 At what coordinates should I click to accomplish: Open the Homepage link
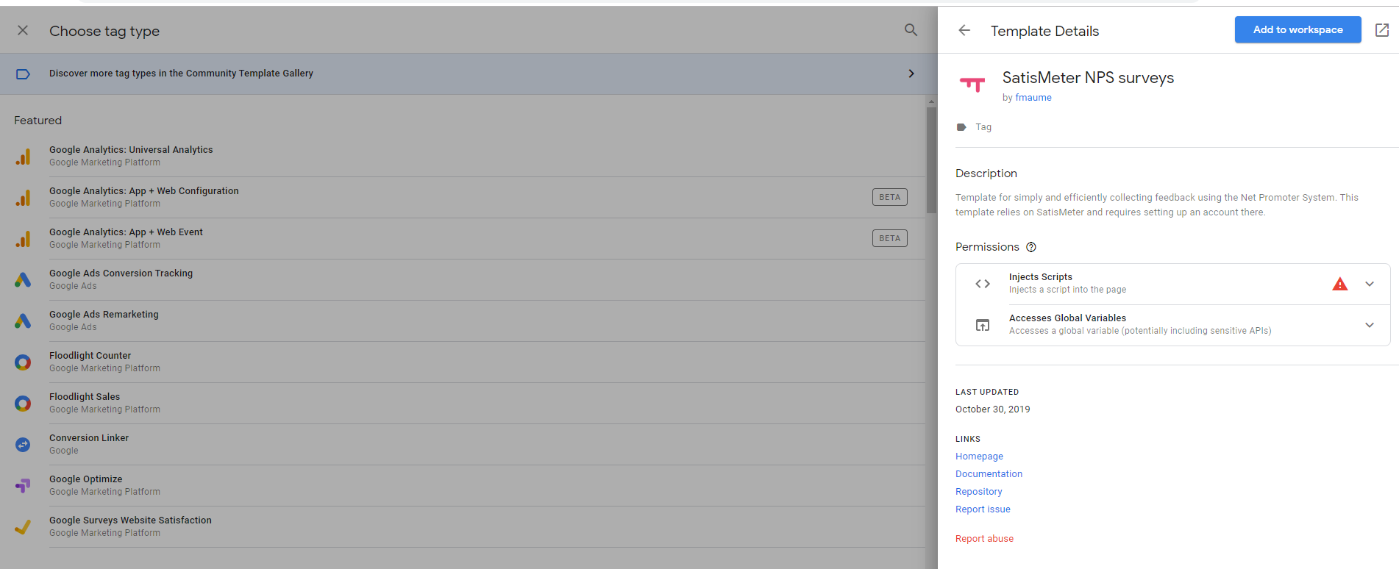coord(979,457)
